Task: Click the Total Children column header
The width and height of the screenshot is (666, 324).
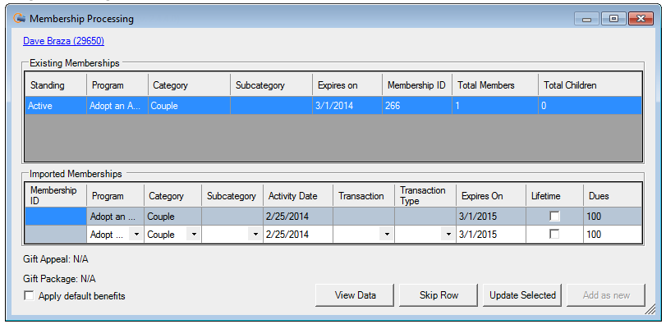Action: (x=590, y=85)
